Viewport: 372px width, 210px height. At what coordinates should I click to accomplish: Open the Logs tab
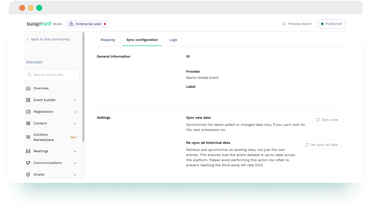[x=173, y=40]
